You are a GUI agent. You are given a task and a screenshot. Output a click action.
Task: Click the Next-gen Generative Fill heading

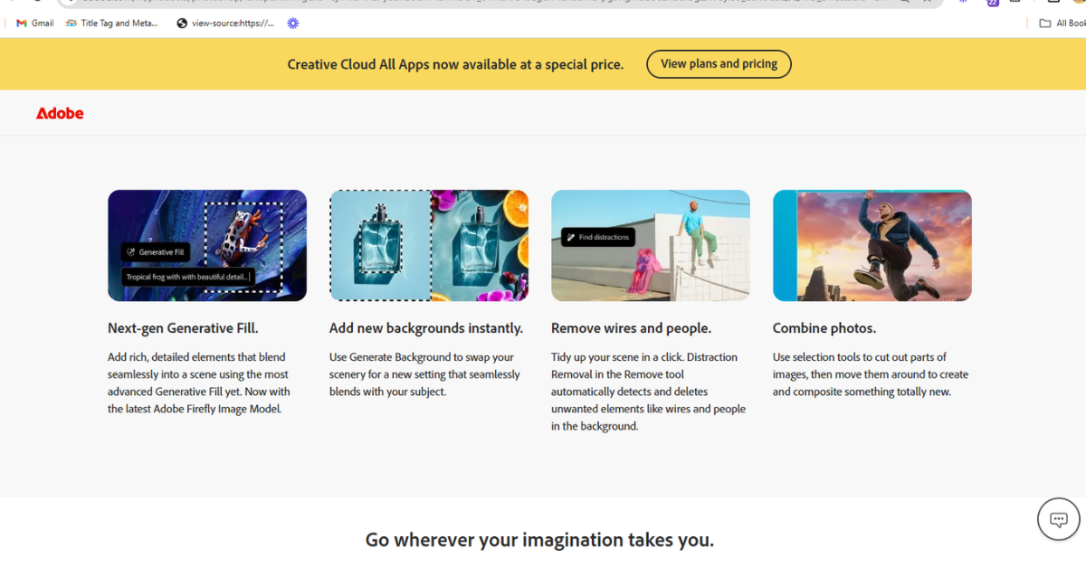(183, 328)
